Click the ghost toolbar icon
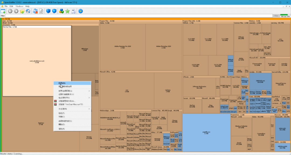 coord(73,11)
